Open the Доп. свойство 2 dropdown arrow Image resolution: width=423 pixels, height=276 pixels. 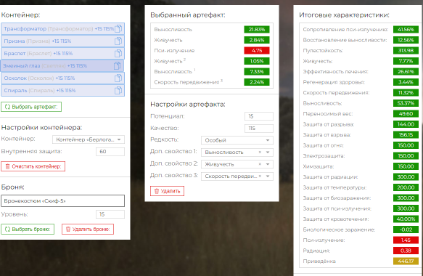click(268, 164)
